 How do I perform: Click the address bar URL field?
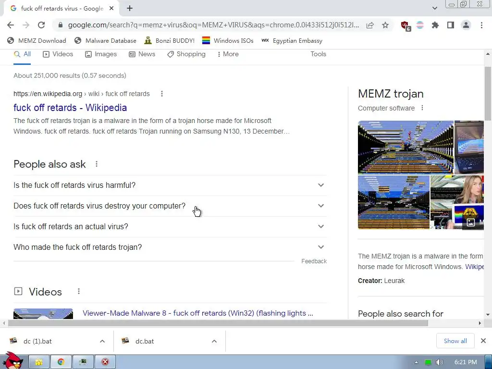tap(213, 25)
